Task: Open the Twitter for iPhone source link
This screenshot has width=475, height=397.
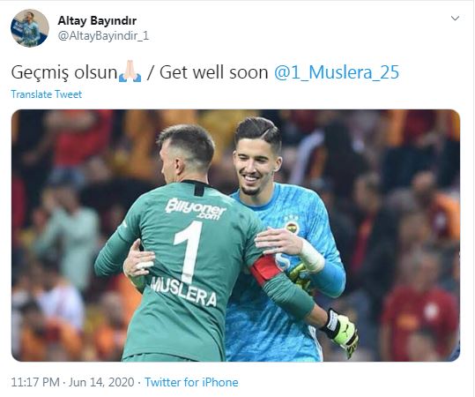Action: 191,382
